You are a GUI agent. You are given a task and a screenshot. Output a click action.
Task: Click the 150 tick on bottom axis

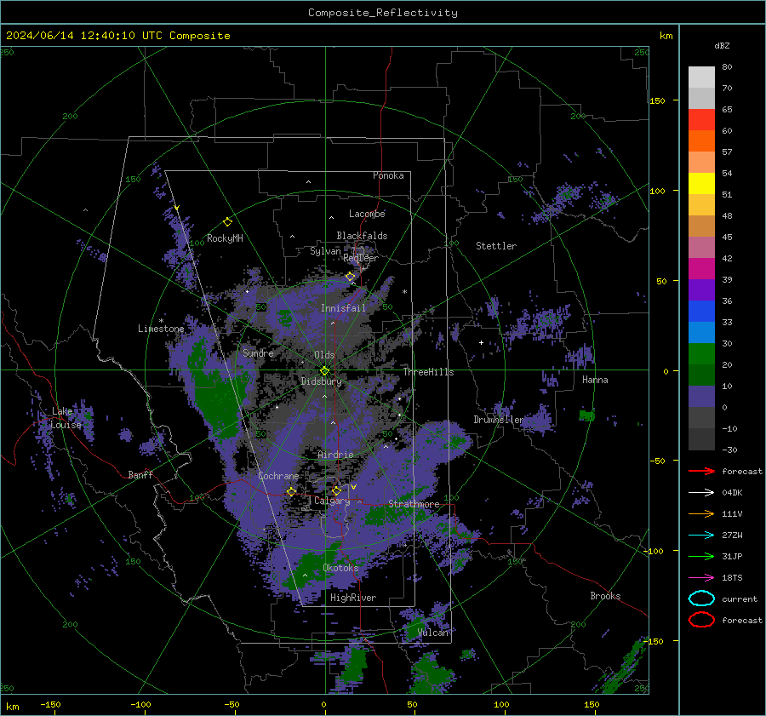click(x=592, y=705)
